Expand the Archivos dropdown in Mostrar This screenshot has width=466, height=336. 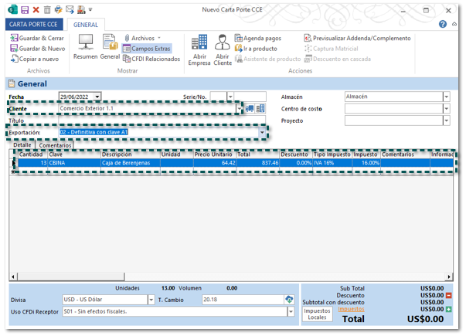(x=159, y=38)
